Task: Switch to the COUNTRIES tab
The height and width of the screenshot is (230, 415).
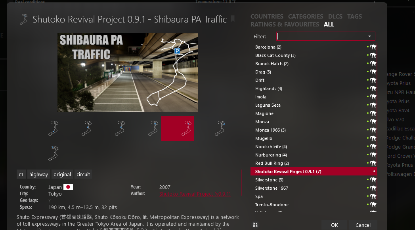Action: point(267,16)
